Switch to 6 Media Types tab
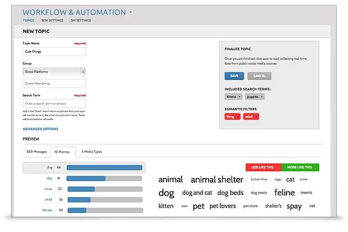 click(92, 151)
